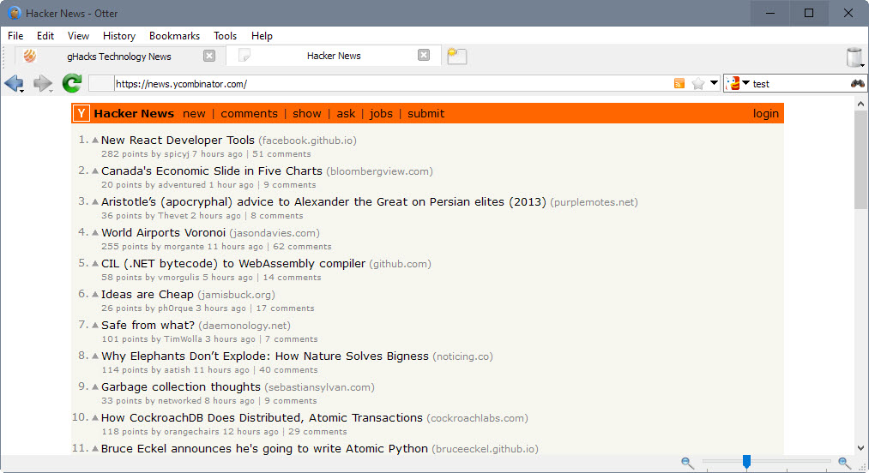This screenshot has width=869, height=473.
Task: Open the submit link in header
Action: (x=425, y=114)
